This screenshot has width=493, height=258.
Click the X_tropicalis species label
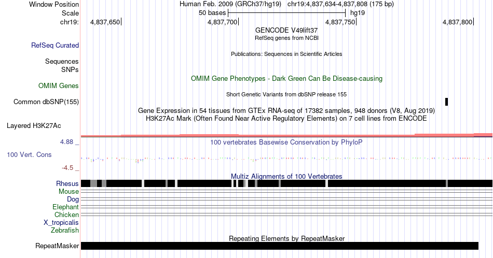(61, 223)
